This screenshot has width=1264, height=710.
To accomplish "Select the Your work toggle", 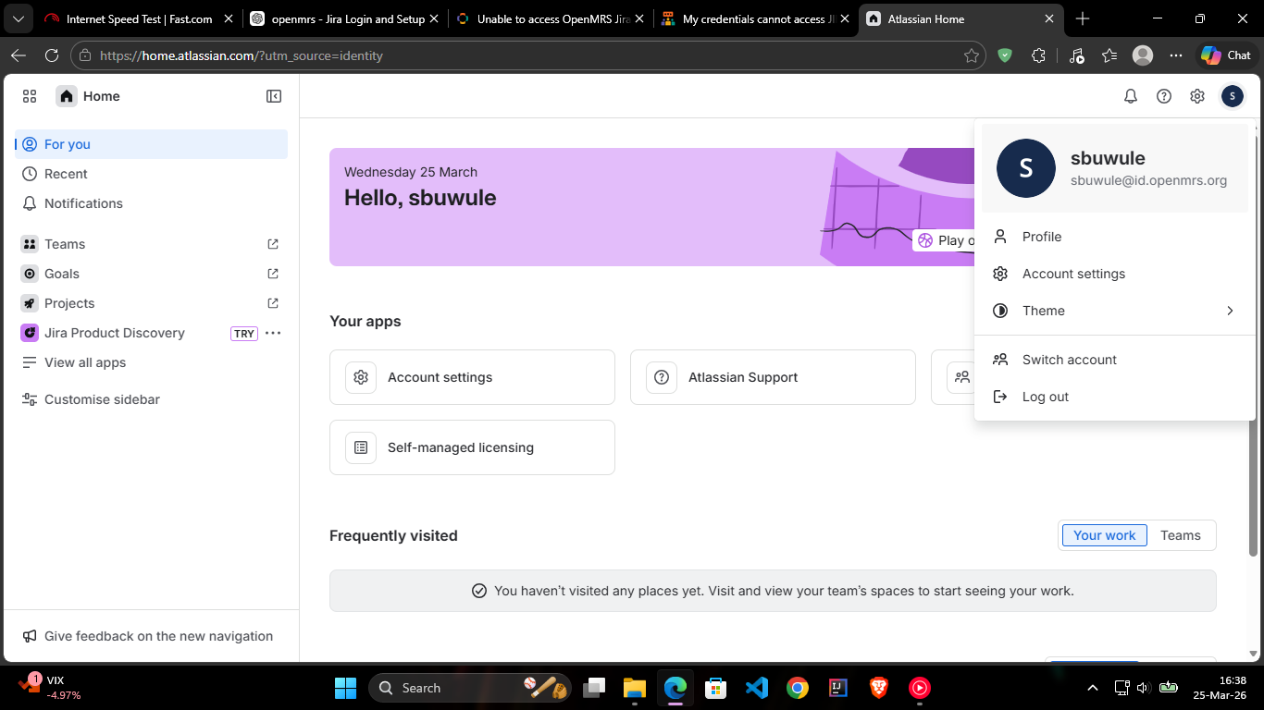I will coord(1104,535).
